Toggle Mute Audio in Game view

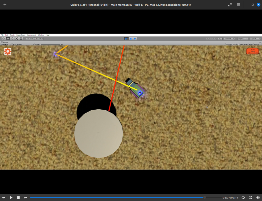(244, 44)
